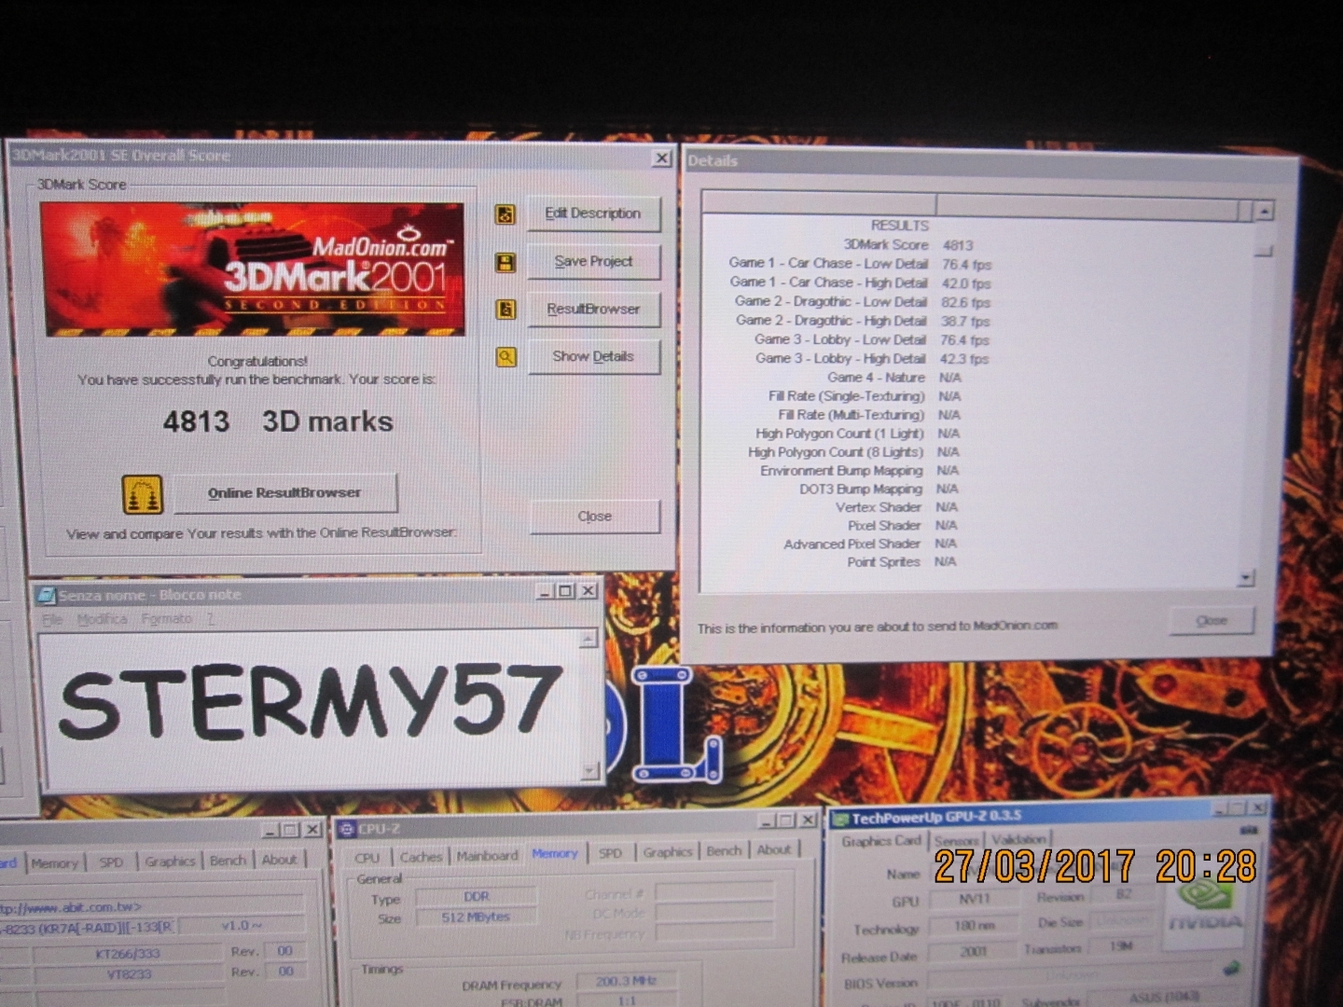Viewport: 1343px width, 1007px height.
Task: Close the 3DMark score dialog with Close button
Action: (x=594, y=517)
